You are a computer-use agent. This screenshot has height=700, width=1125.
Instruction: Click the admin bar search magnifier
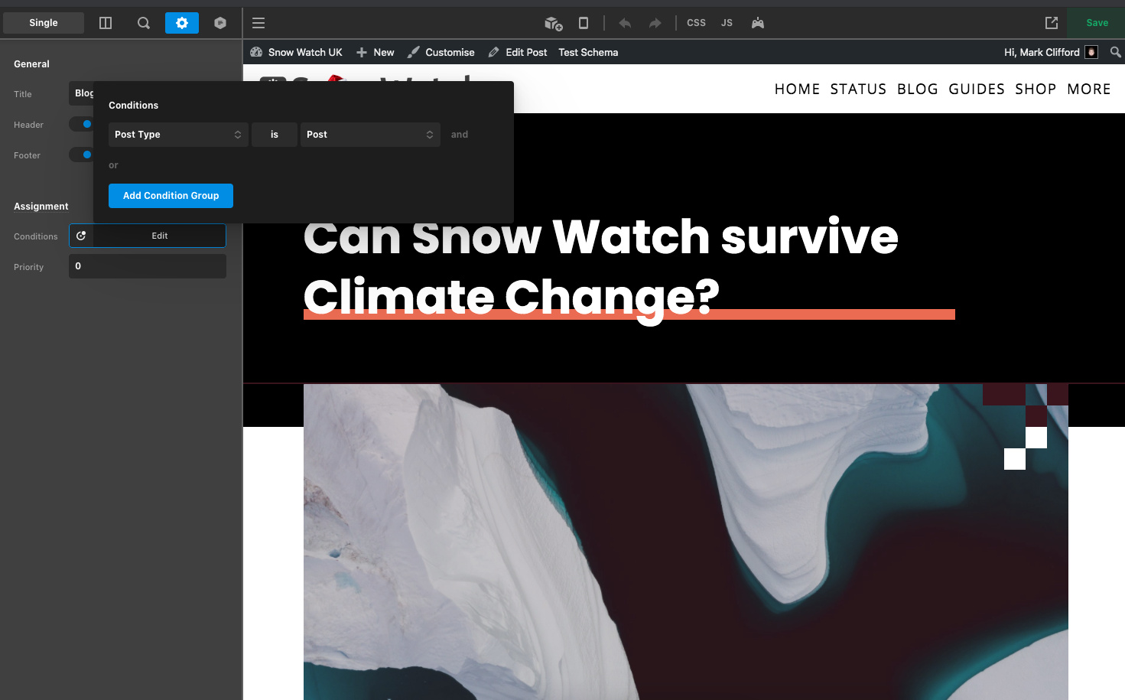pyautogui.click(x=1116, y=52)
